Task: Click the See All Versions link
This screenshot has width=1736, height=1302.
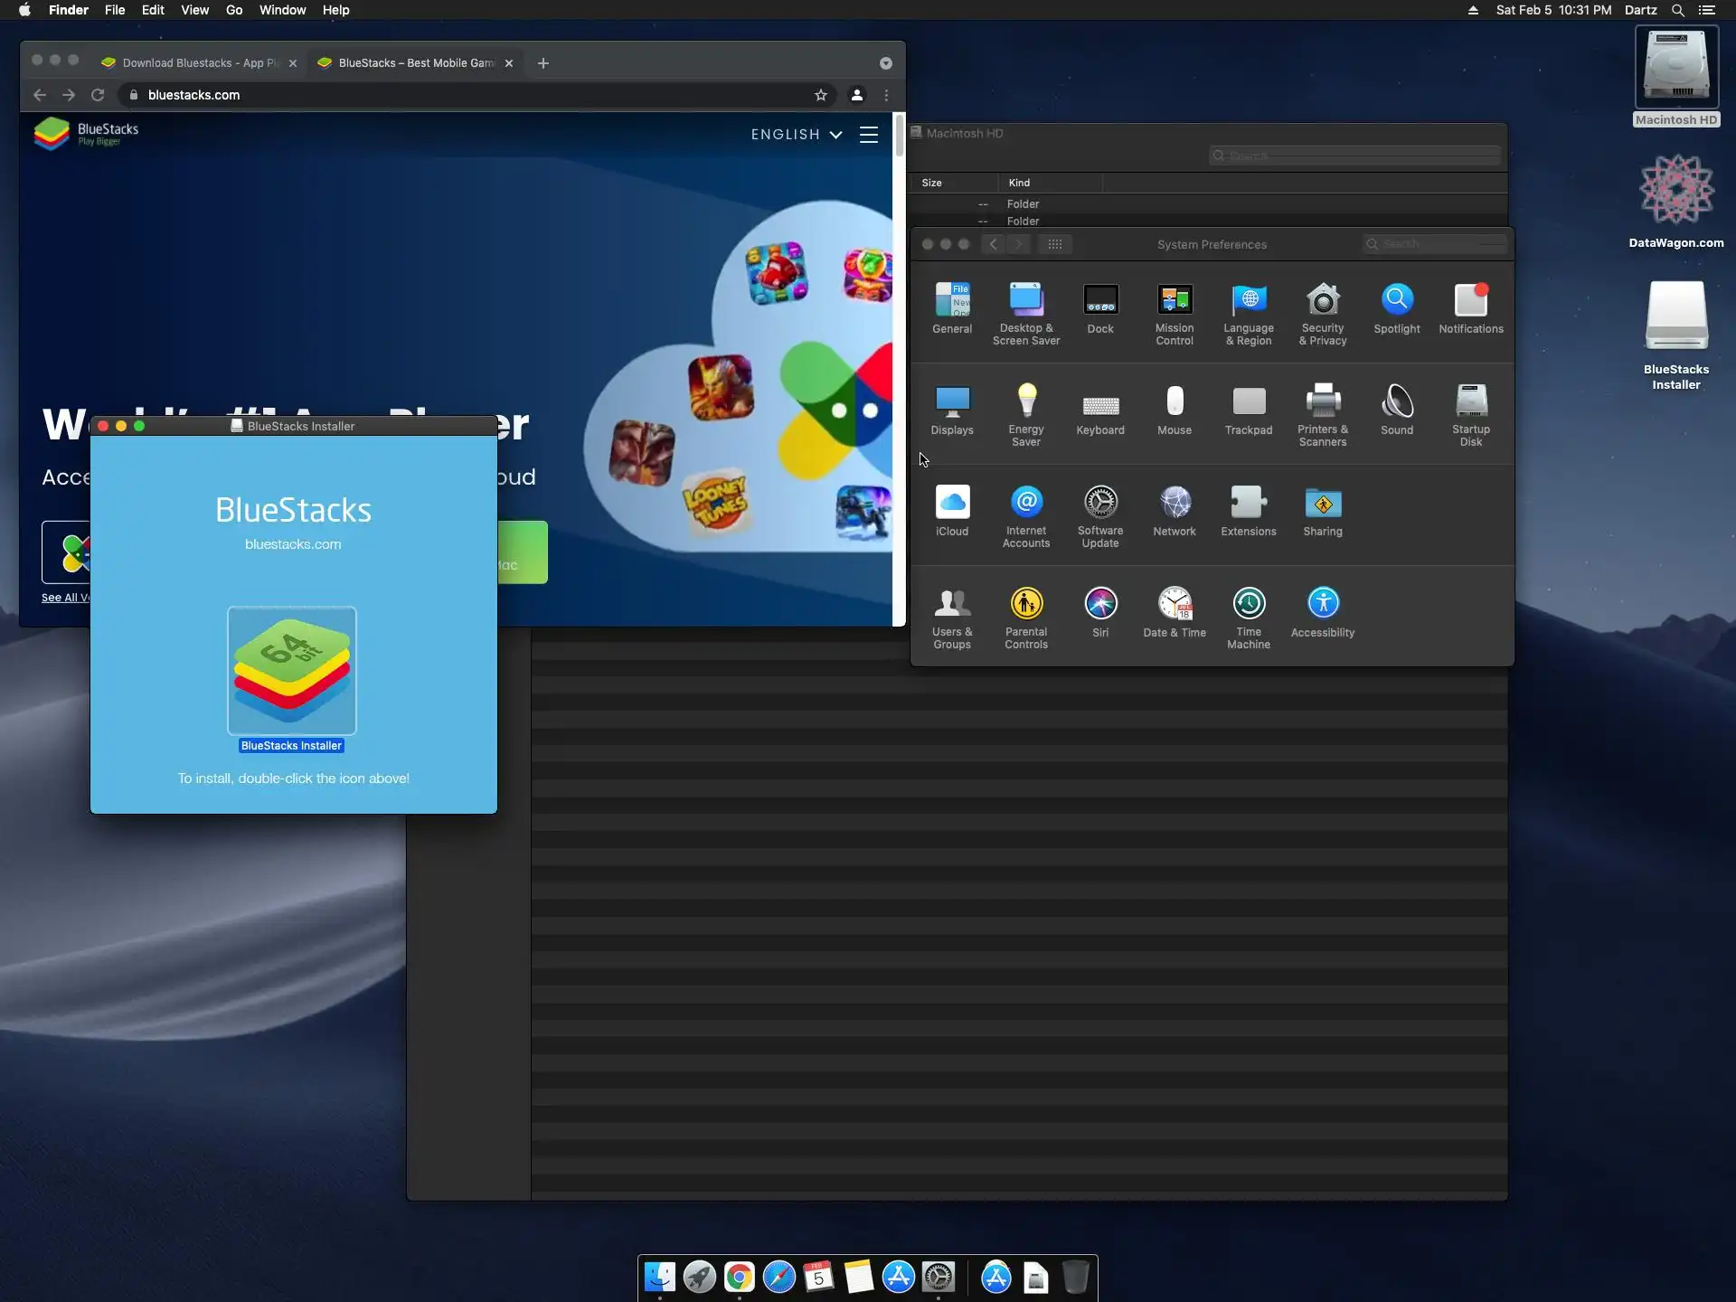Action: coord(65,598)
